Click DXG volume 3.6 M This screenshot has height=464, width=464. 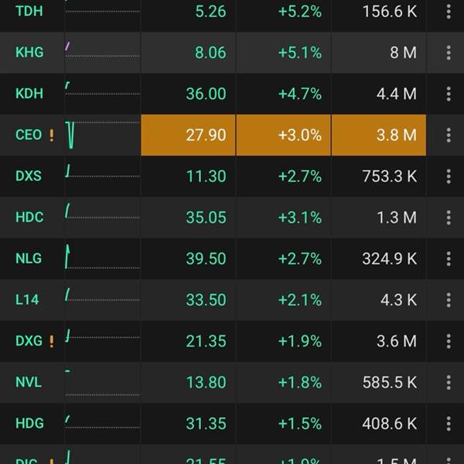390,341
